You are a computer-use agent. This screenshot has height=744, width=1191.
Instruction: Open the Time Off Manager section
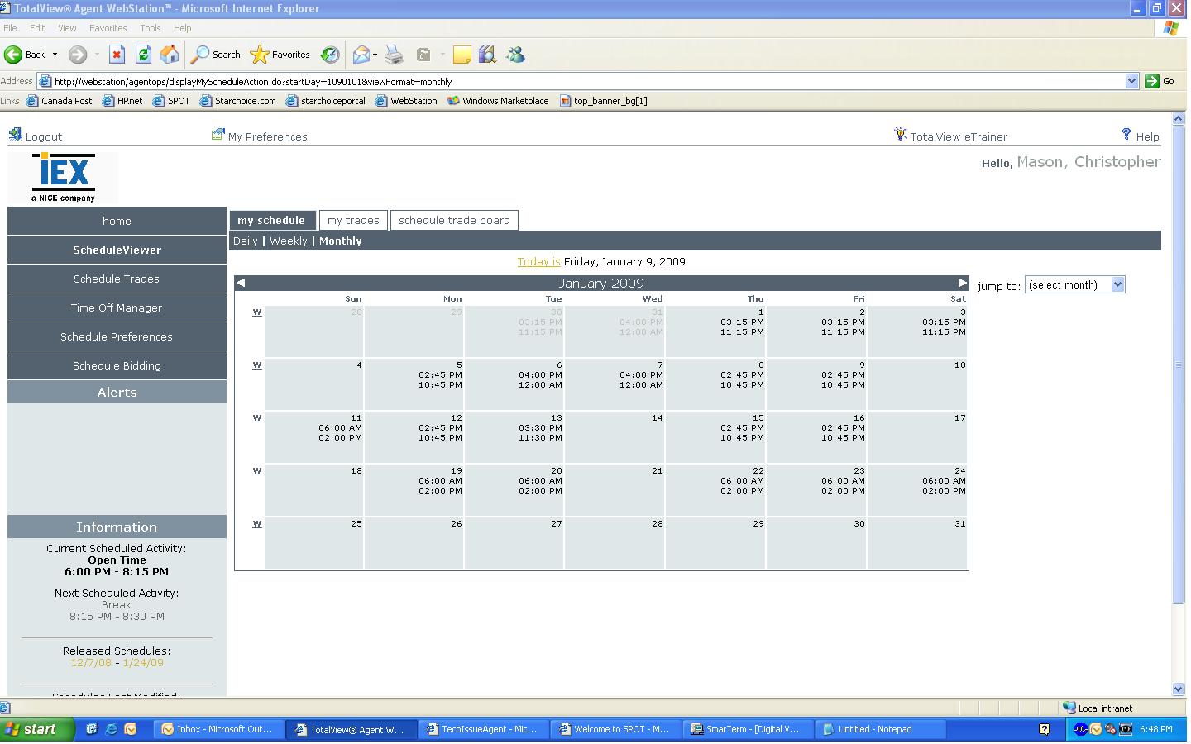click(x=117, y=308)
